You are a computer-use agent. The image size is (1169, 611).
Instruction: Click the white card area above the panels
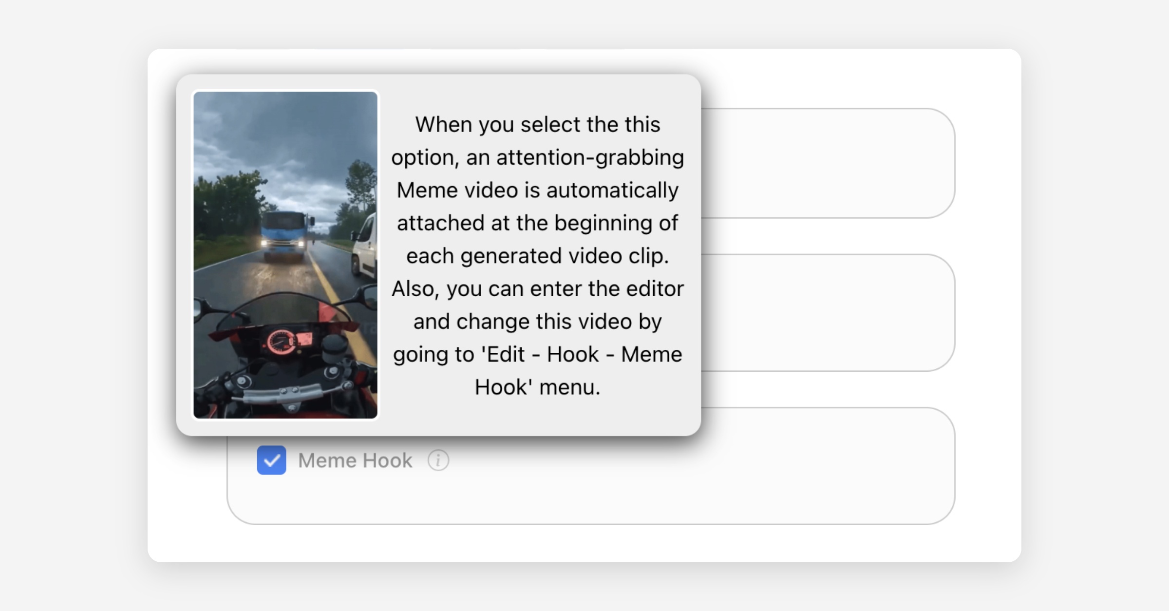(852, 78)
